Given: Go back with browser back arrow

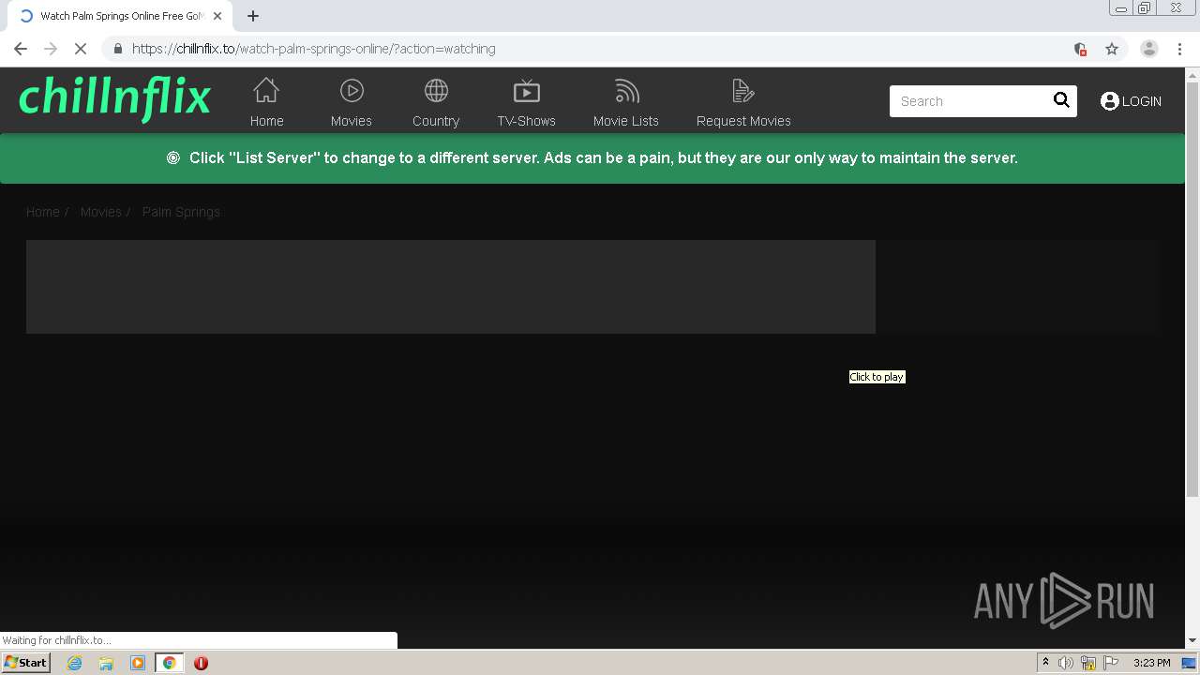Looking at the screenshot, I should 21,49.
